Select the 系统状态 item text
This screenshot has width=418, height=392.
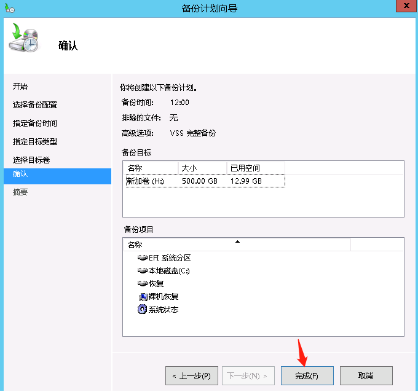pos(164,310)
